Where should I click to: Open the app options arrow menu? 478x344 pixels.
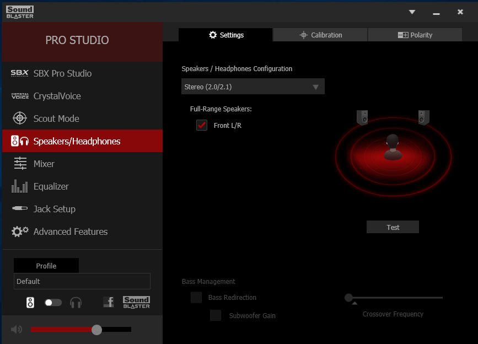coord(411,11)
